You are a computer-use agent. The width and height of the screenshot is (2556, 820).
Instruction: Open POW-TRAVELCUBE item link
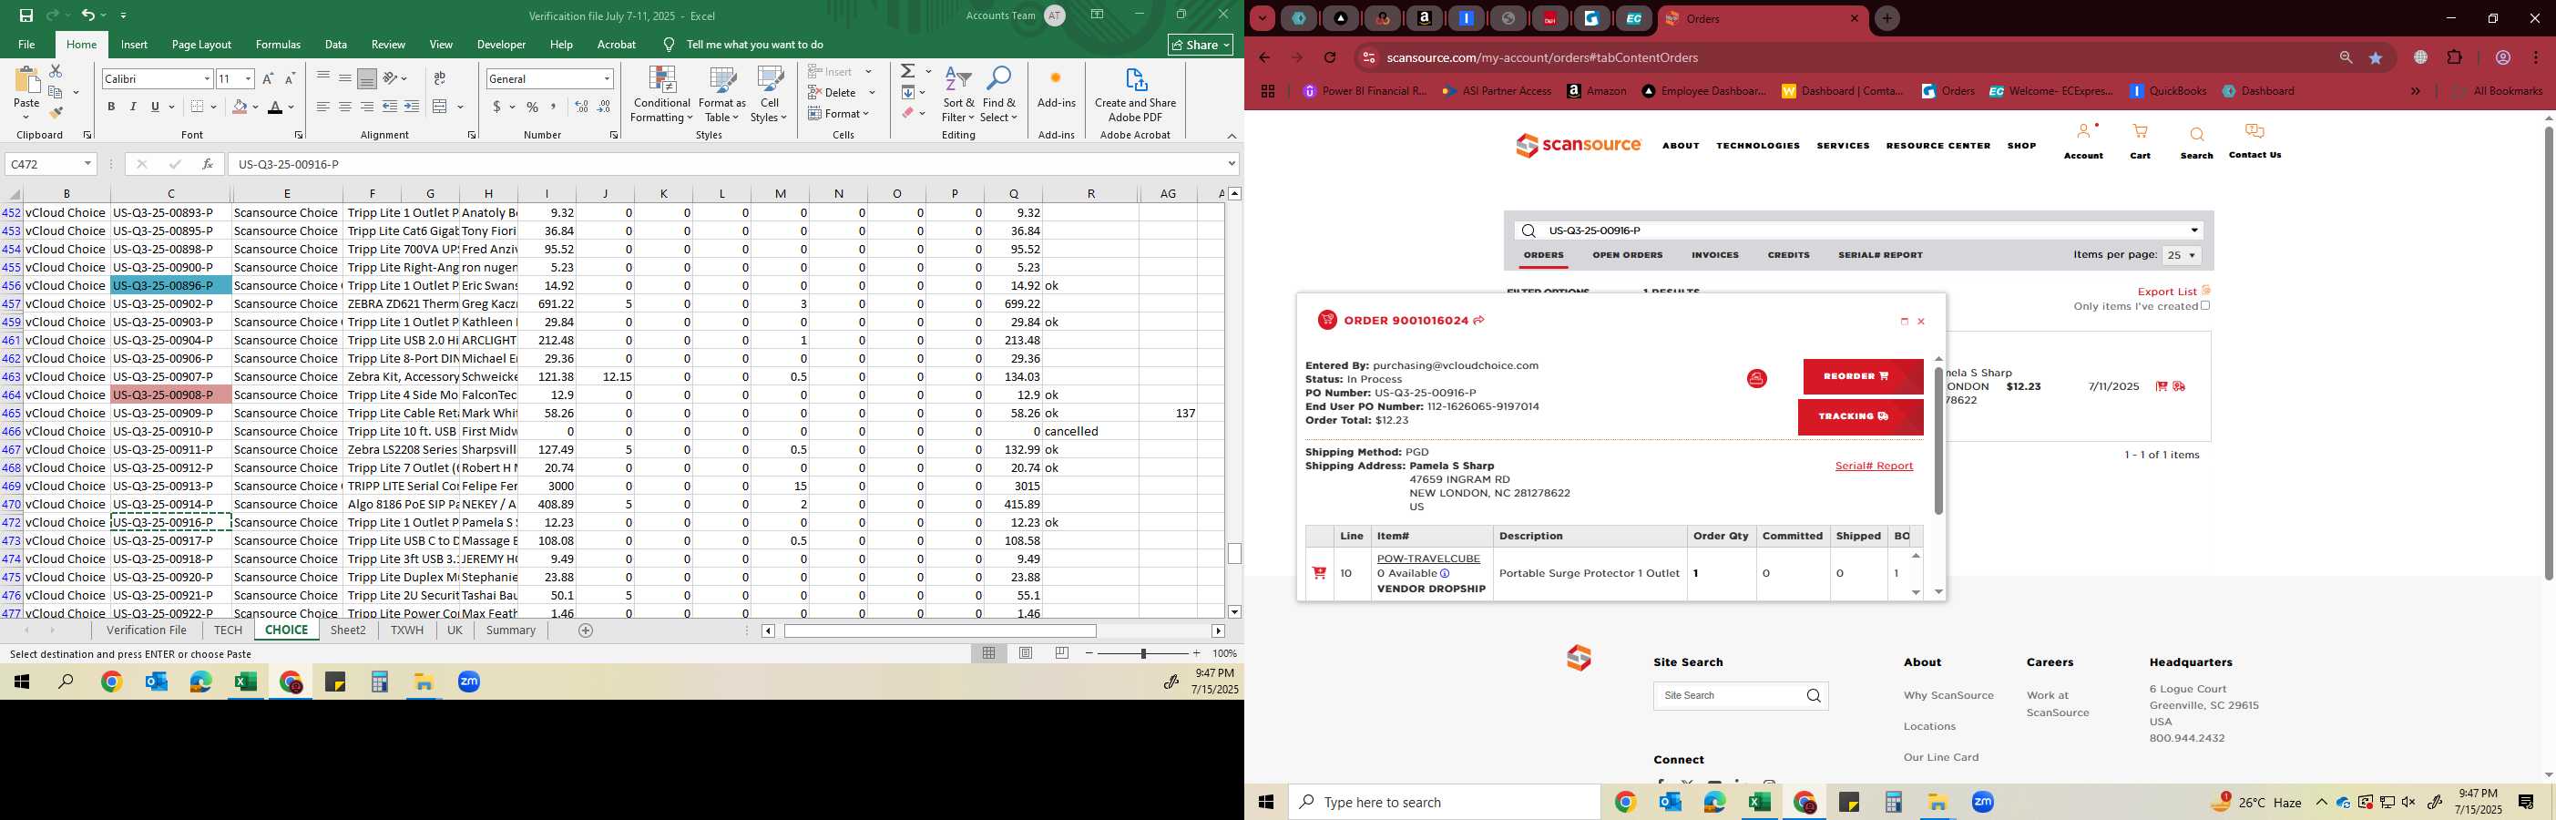(x=1427, y=559)
